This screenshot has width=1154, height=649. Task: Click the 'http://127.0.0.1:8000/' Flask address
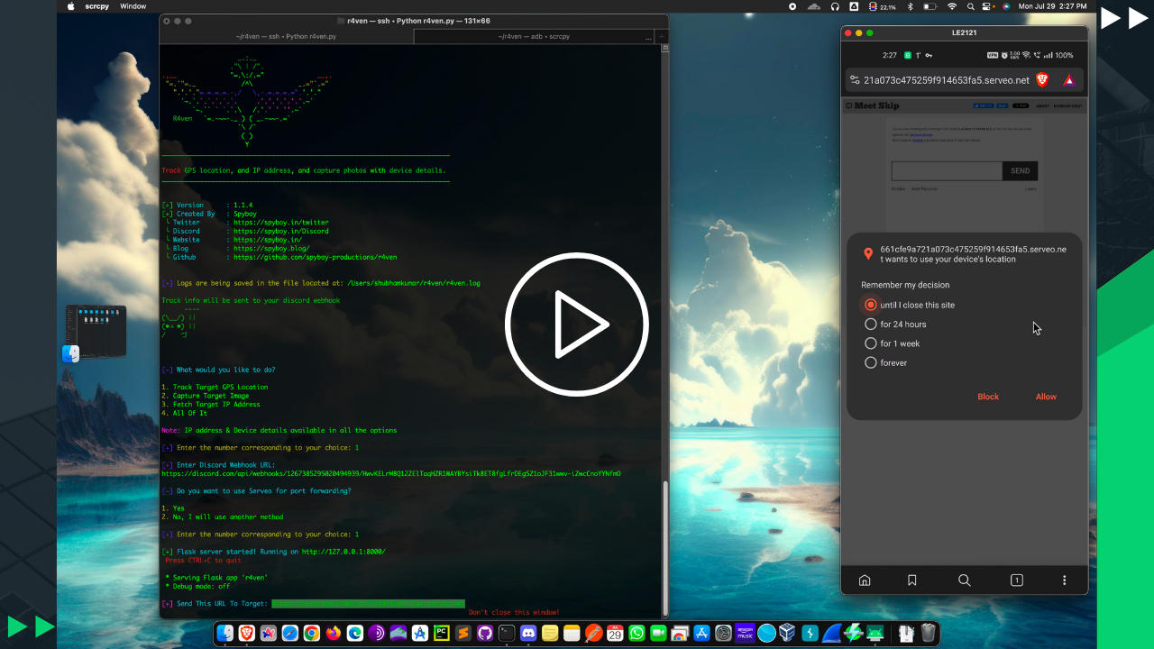coord(343,551)
